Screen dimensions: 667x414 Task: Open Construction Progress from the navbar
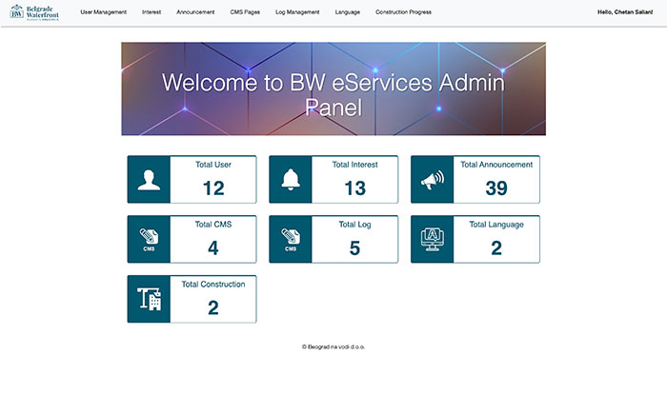click(403, 12)
